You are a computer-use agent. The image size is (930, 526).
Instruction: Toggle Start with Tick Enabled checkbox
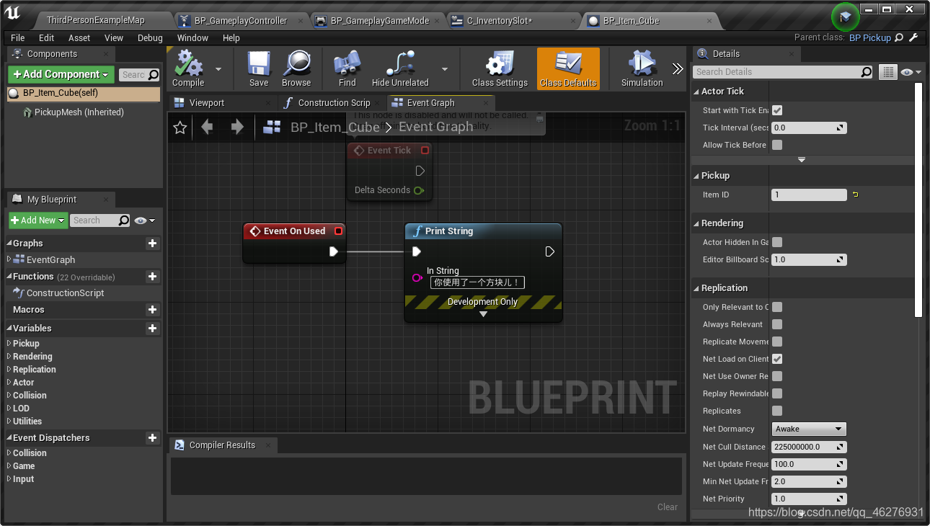[777, 110]
